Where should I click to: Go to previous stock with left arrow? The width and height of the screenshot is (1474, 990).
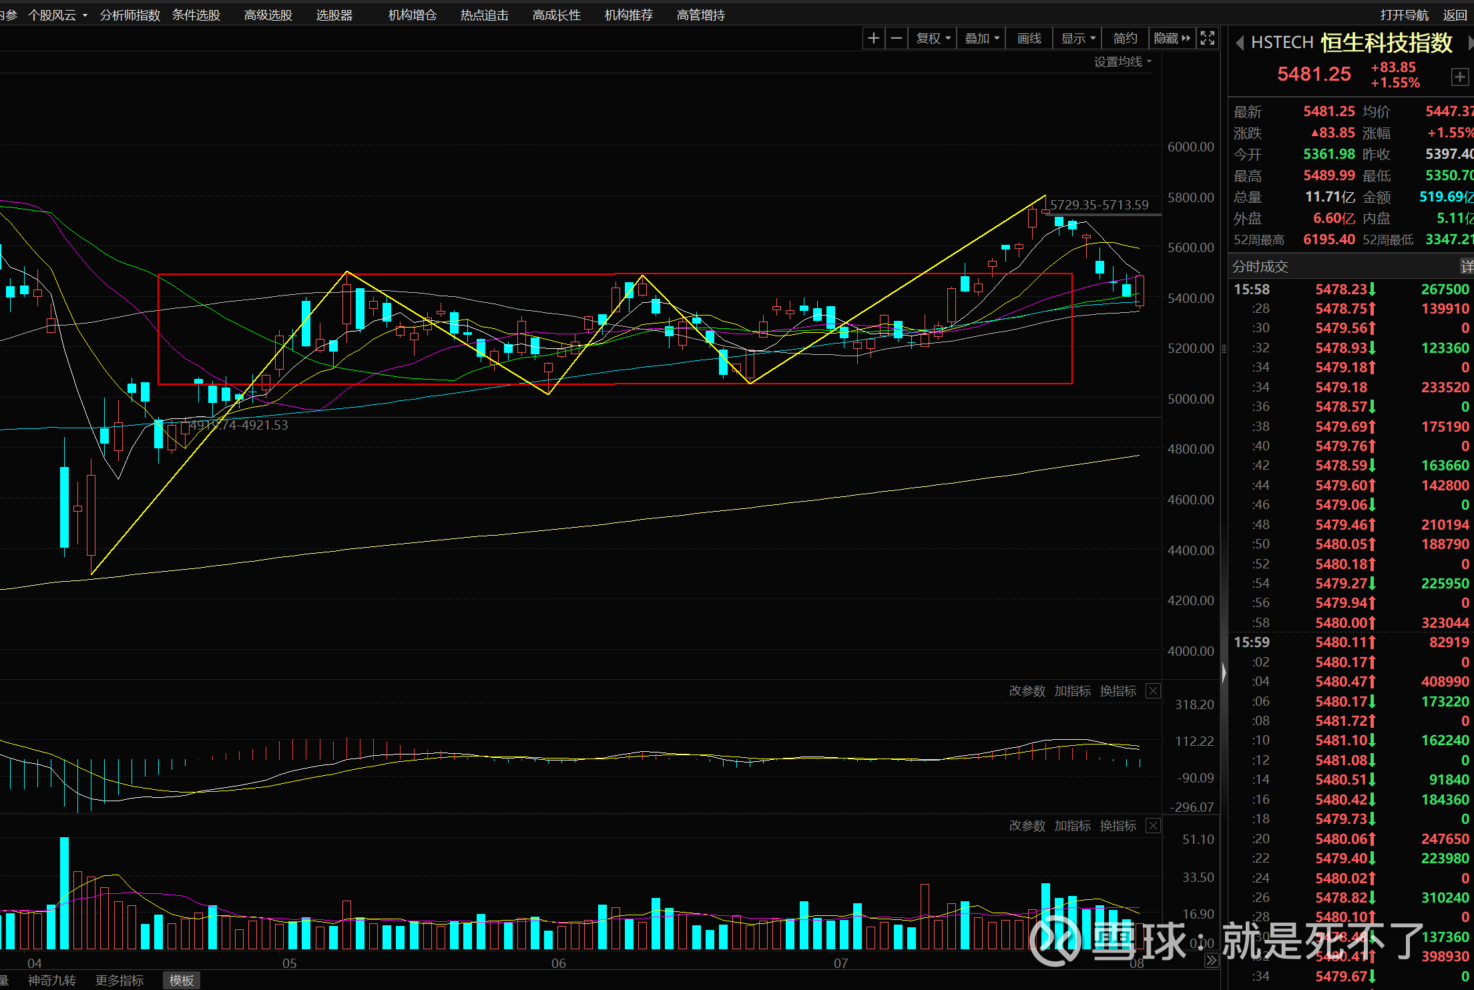click(1239, 43)
